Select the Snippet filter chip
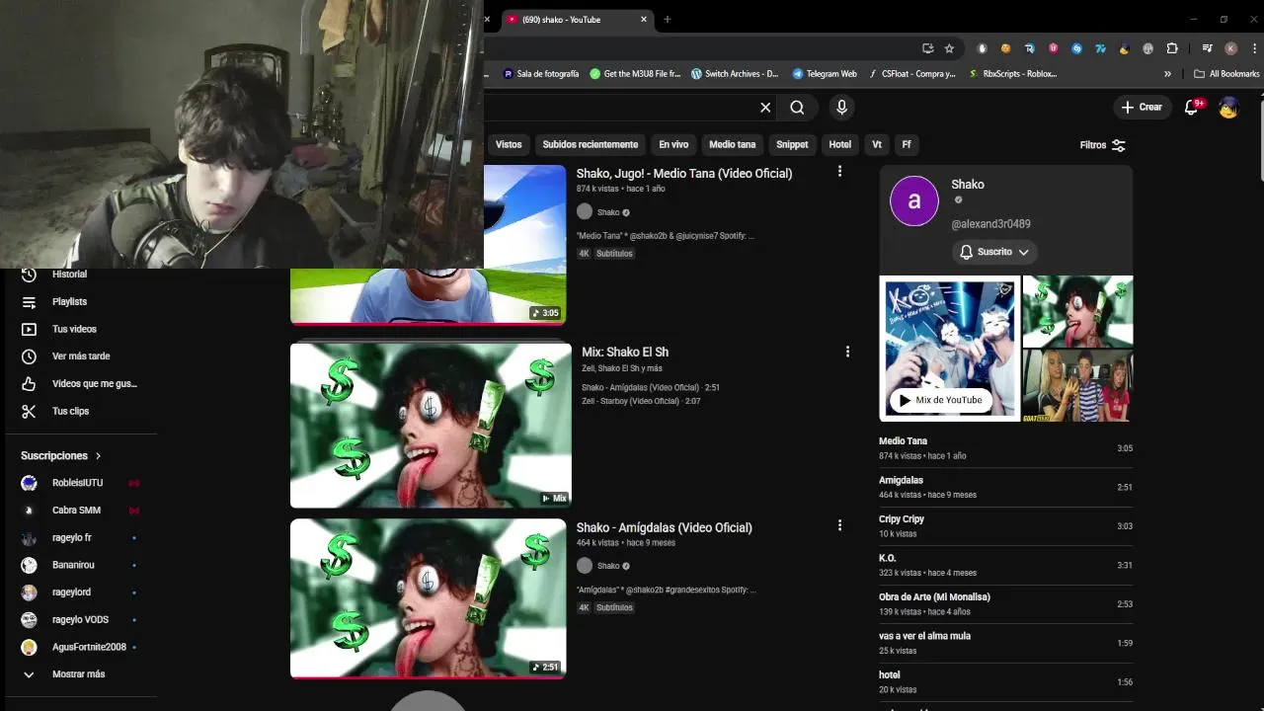This screenshot has width=1264, height=711. [792, 145]
